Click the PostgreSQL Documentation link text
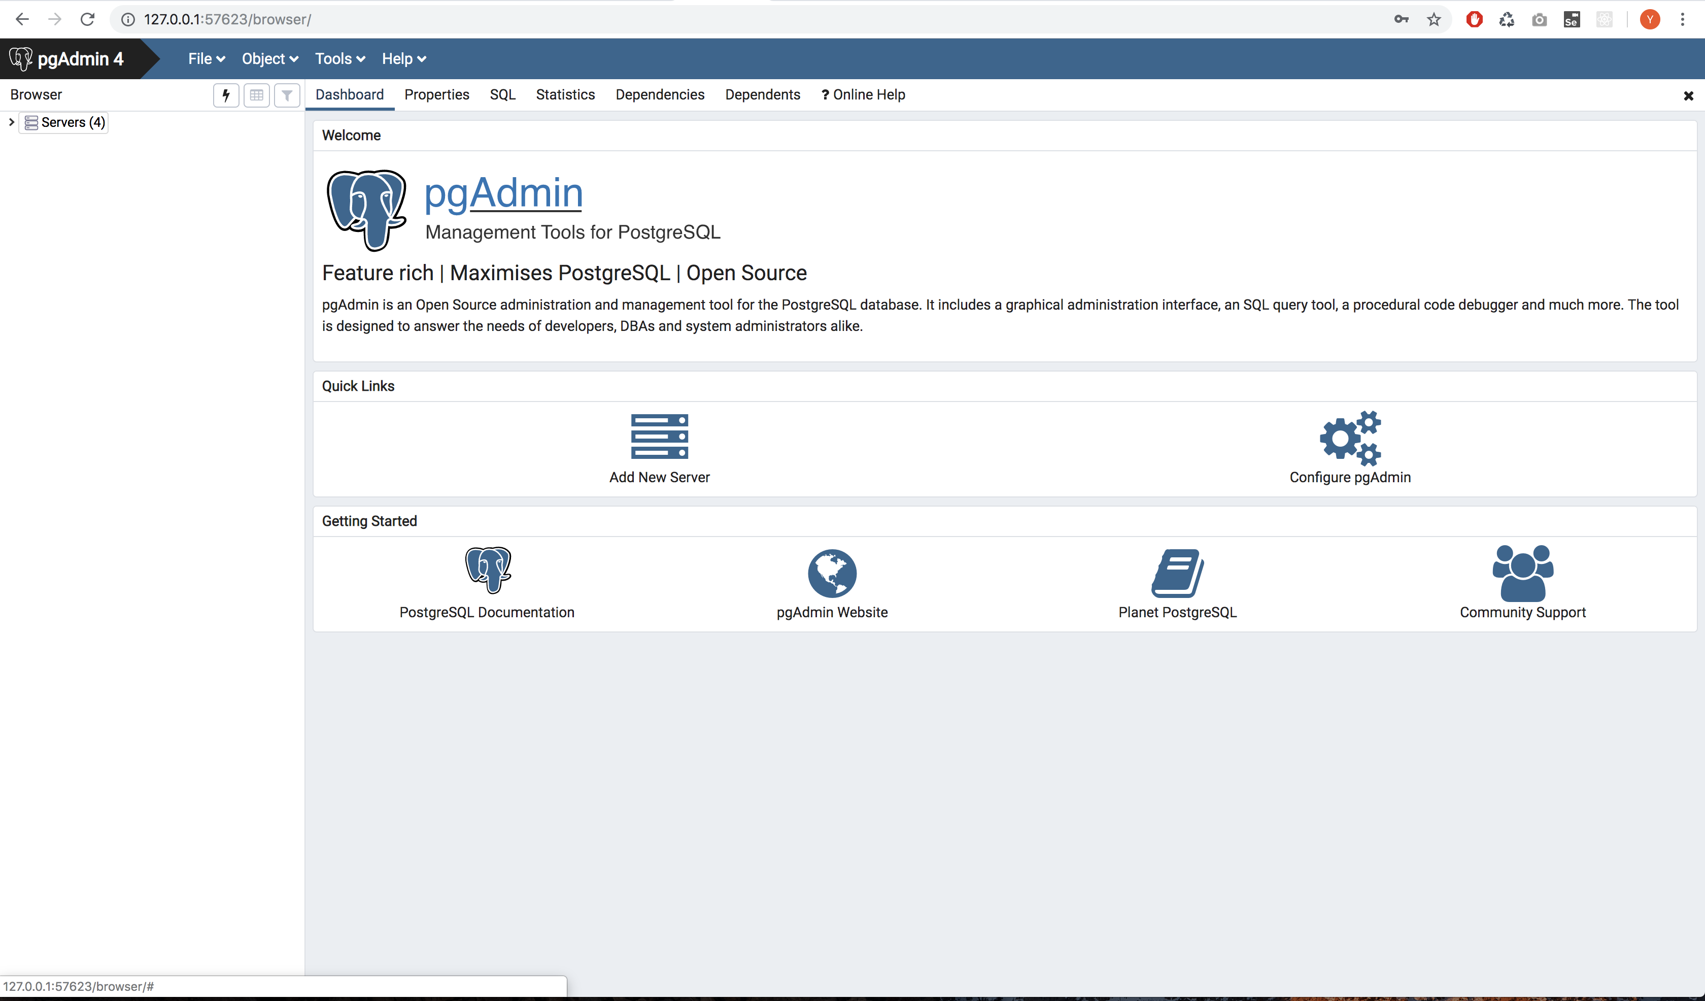1705x1001 pixels. (x=487, y=613)
